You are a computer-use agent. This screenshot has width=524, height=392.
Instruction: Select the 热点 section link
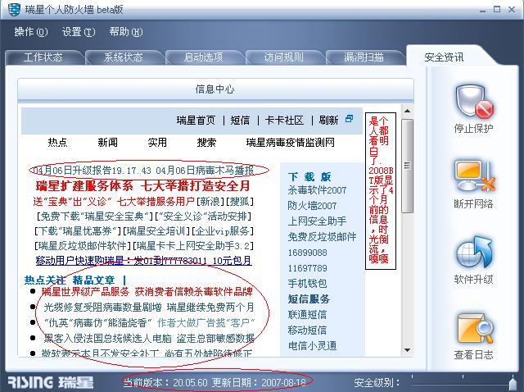click(x=58, y=142)
